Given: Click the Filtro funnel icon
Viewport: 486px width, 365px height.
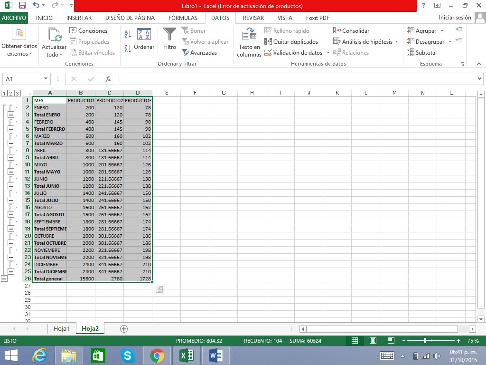Looking at the screenshot, I should [x=169, y=35].
